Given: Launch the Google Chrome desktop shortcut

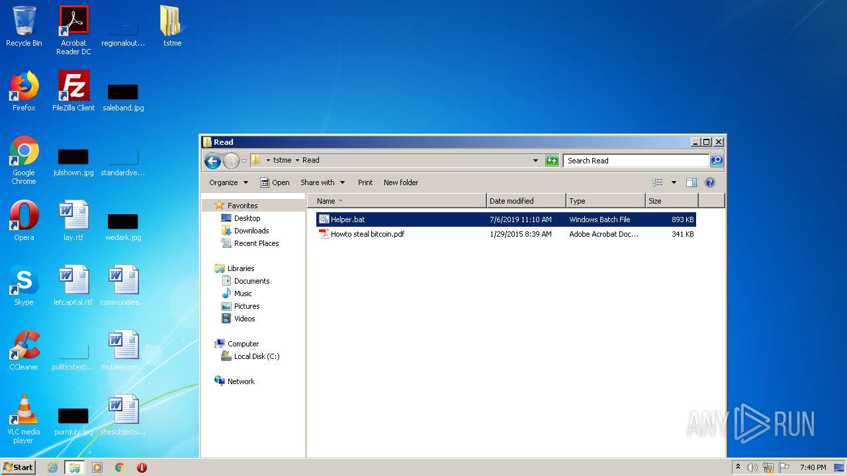Looking at the screenshot, I should 24,161.
